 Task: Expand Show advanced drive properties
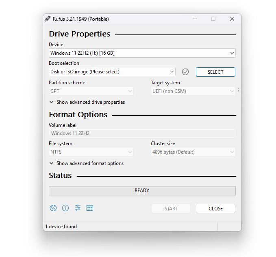87,102
